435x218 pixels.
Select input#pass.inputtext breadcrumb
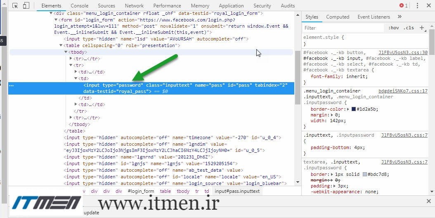pyautogui.click(x=237, y=191)
